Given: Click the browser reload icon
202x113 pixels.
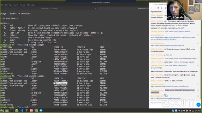Looking at the screenshot, I should point(158,8).
